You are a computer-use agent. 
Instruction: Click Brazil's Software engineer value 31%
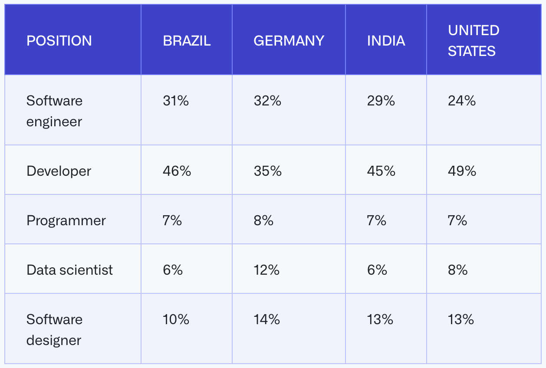(176, 101)
